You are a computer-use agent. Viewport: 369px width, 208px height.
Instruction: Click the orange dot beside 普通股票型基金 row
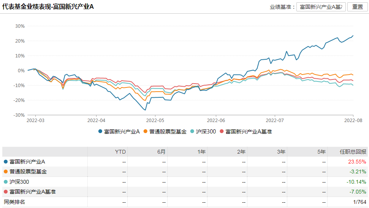(x=6, y=171)
